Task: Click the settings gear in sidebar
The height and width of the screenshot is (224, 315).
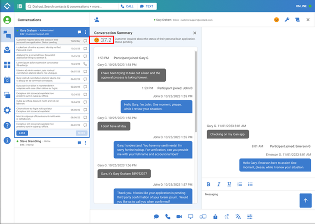Action: (7, 110)
